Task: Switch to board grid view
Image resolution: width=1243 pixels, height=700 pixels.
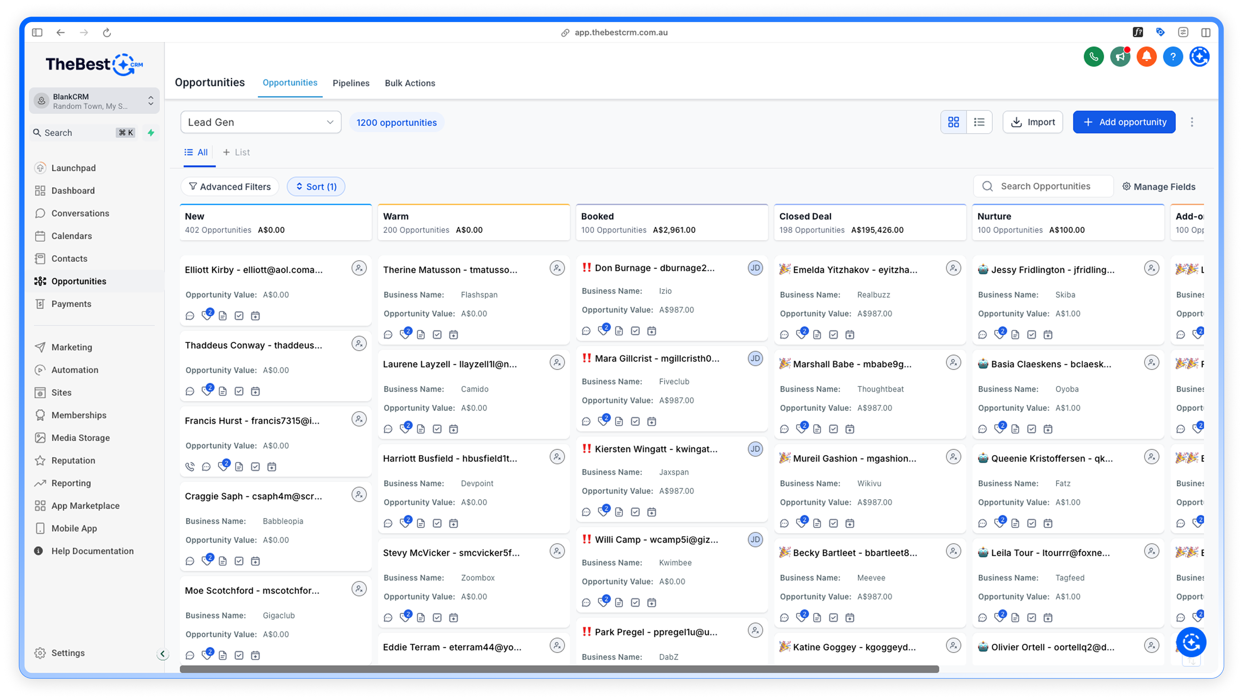Action: click(954, 122)
